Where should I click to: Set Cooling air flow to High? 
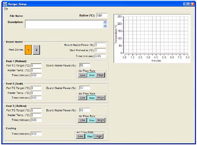(x=98, y=136)
